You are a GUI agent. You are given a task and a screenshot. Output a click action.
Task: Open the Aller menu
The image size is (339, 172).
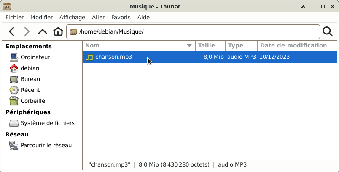(x=98, y=18)
